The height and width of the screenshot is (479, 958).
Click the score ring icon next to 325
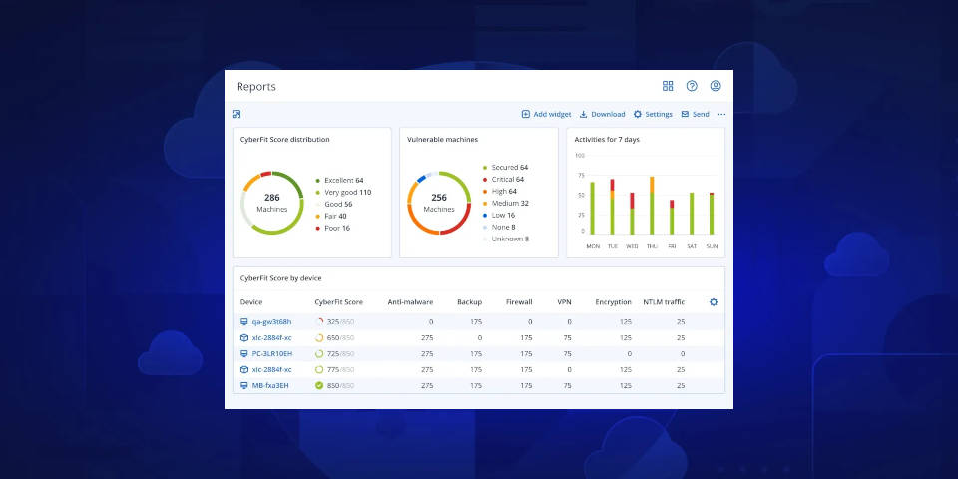(x=319, y=322)
